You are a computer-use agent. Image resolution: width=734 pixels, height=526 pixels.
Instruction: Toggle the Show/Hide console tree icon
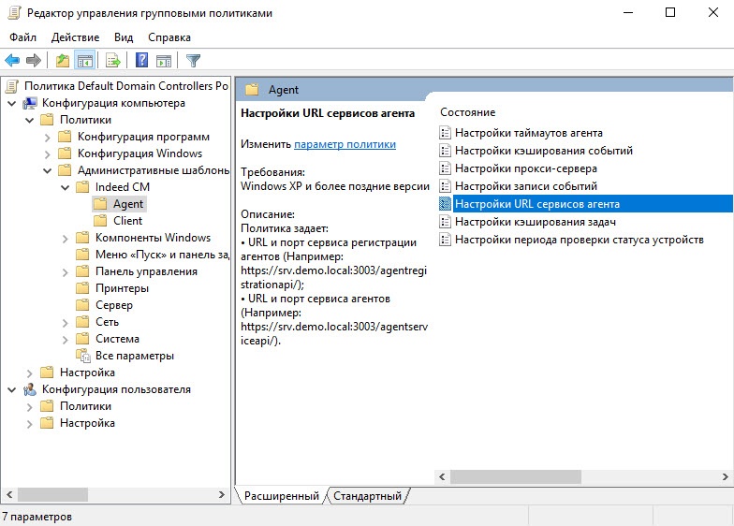tap(85, 61)
